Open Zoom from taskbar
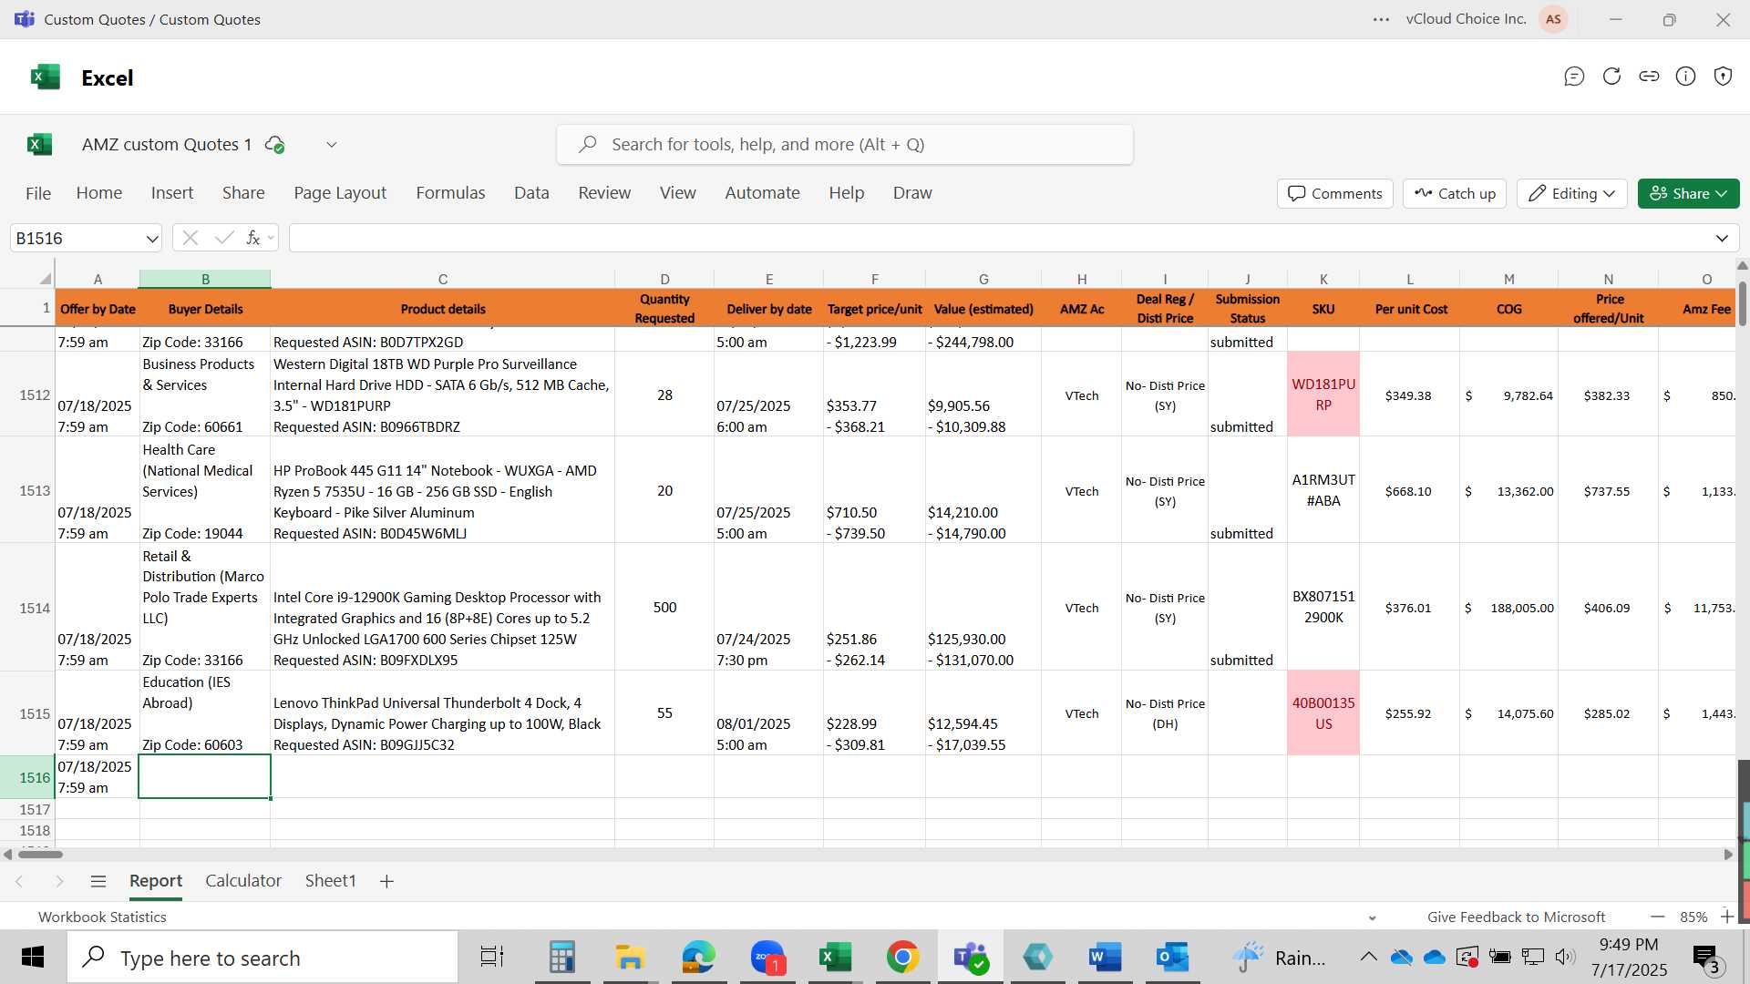Image resolution: width=1750 pixels, height=984 pixels. click(x=767, y=957)
